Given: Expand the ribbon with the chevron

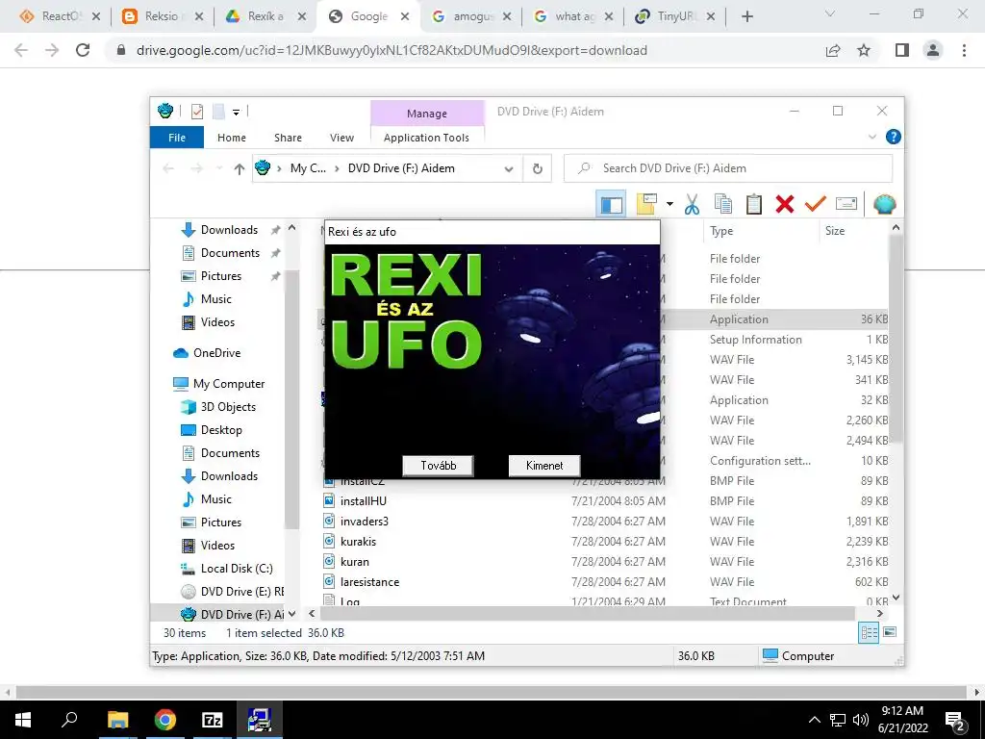Looking at the screenshot, I should tap(872, 137).
